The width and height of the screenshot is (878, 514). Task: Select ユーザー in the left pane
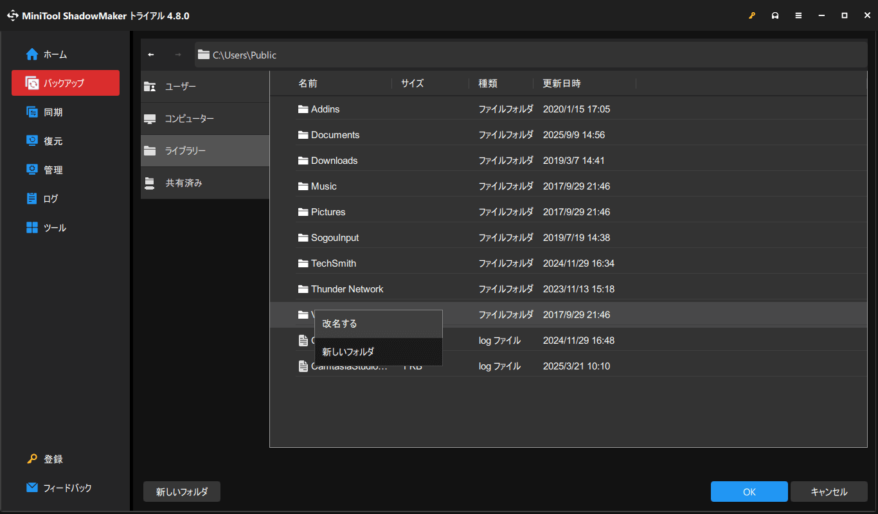click(205, 87)
